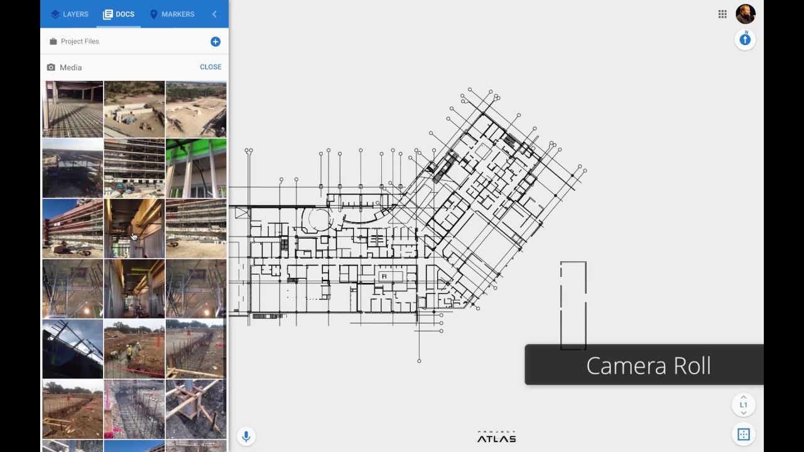
Task: Open the rebar footing trench photo
Action: pyautogui.click(x=134, y=409)
